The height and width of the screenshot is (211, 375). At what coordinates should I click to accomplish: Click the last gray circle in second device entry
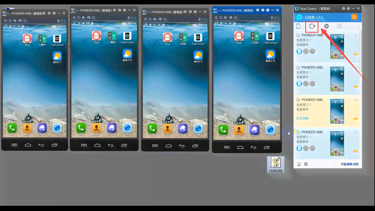click(x=312, y=84)
